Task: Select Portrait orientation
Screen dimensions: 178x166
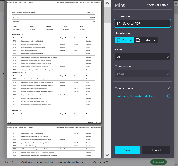Action: (x=124, y=40)
